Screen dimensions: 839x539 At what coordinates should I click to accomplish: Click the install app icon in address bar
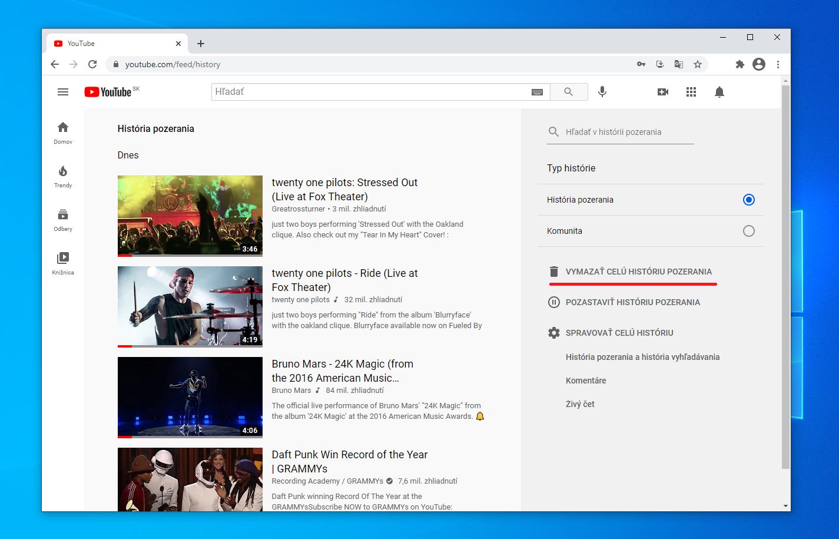pos(660,64)
